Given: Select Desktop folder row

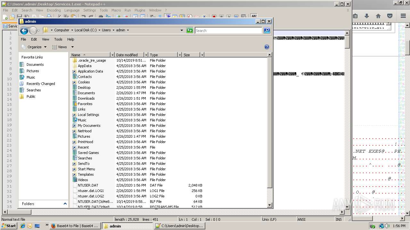Looking at the screenshot, I should coord(84,88).
